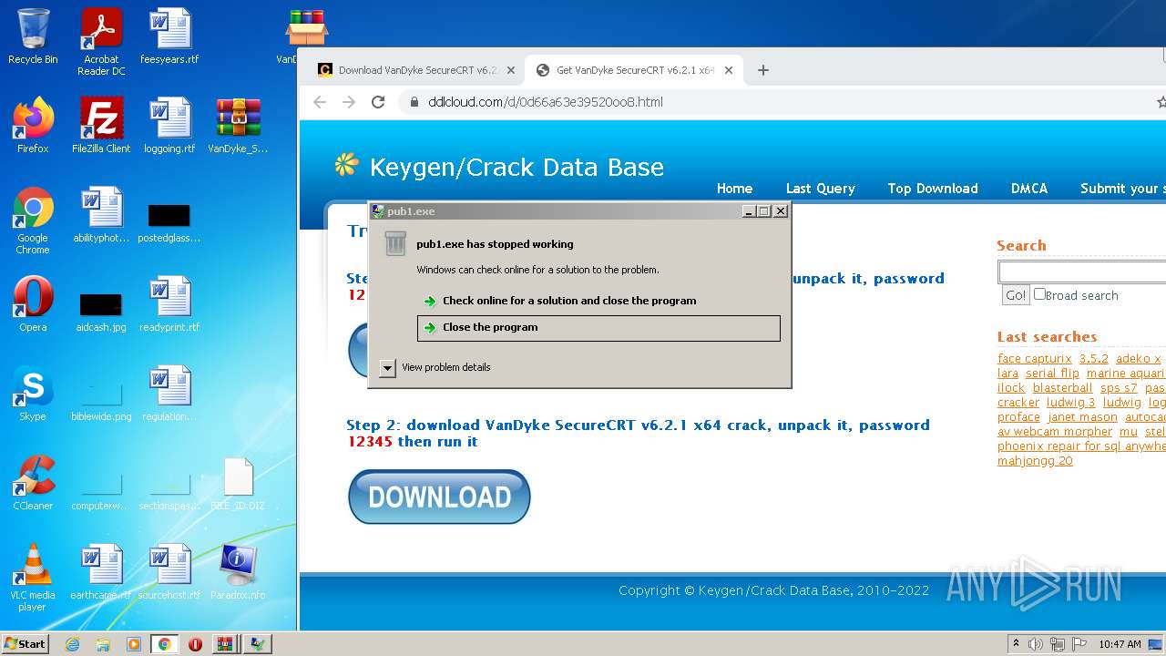The width and height of the screenshot is (1166, 656).
Task: Open the av webcam morpher link
Action: click(1055, 432)
